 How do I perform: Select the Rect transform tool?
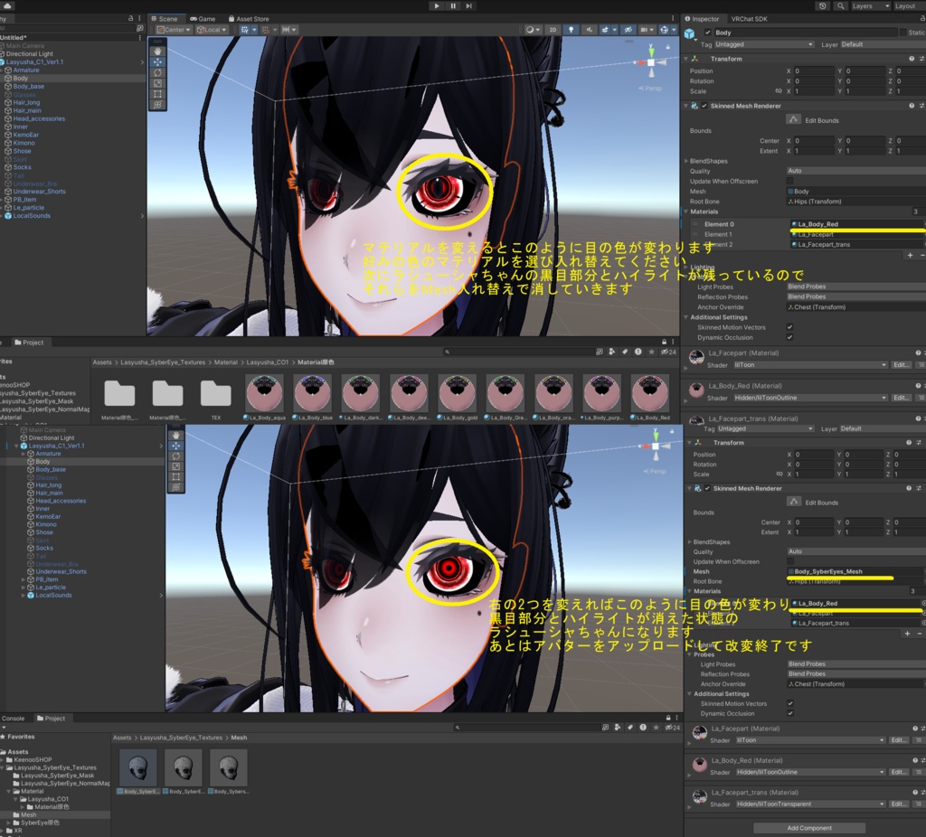[157, 94]
